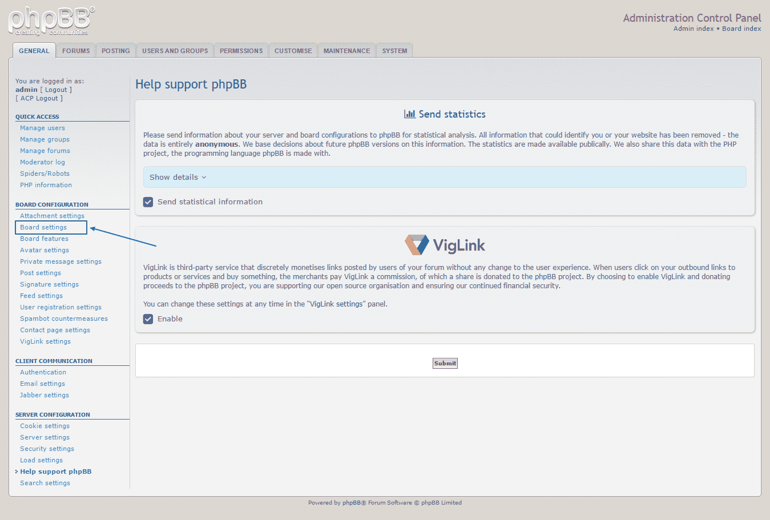This screenshot has width=770, height=520.
Task: Open Board index from the header
Action: point(741,28)
